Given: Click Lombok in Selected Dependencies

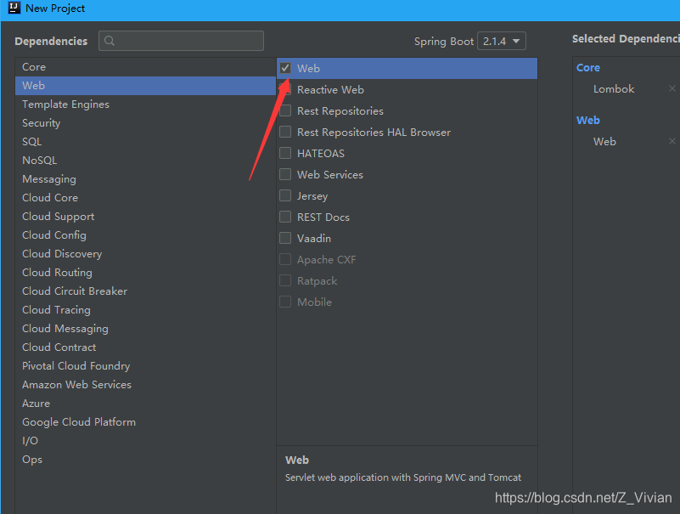Looking at the screenshot, I should click(x=614, y=88).
